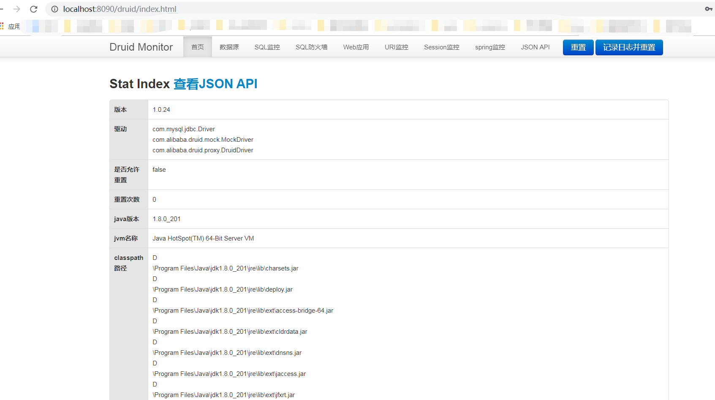Select the jfxrt.jar classpath line
Image resolution: width=715 pixels, height=400 pixels.
tap(224, 395)
